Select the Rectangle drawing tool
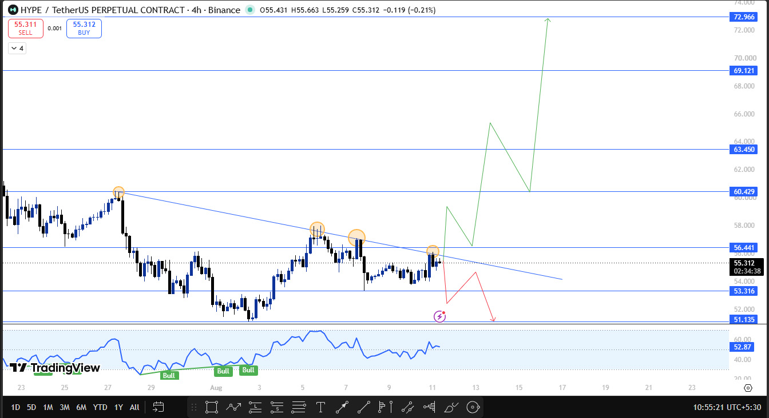 [x=211, y=407]
